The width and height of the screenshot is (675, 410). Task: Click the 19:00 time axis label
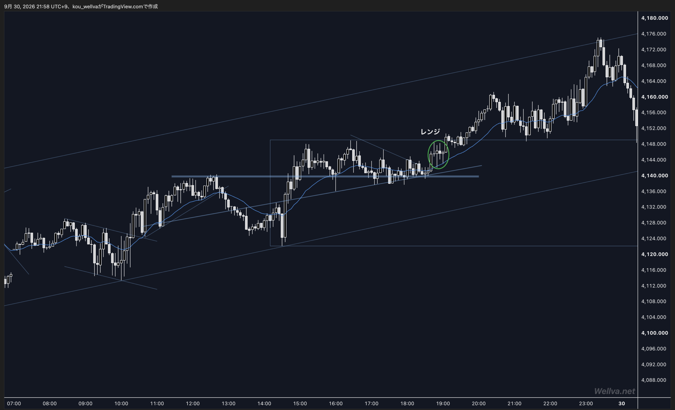click(x=443, y=403)
